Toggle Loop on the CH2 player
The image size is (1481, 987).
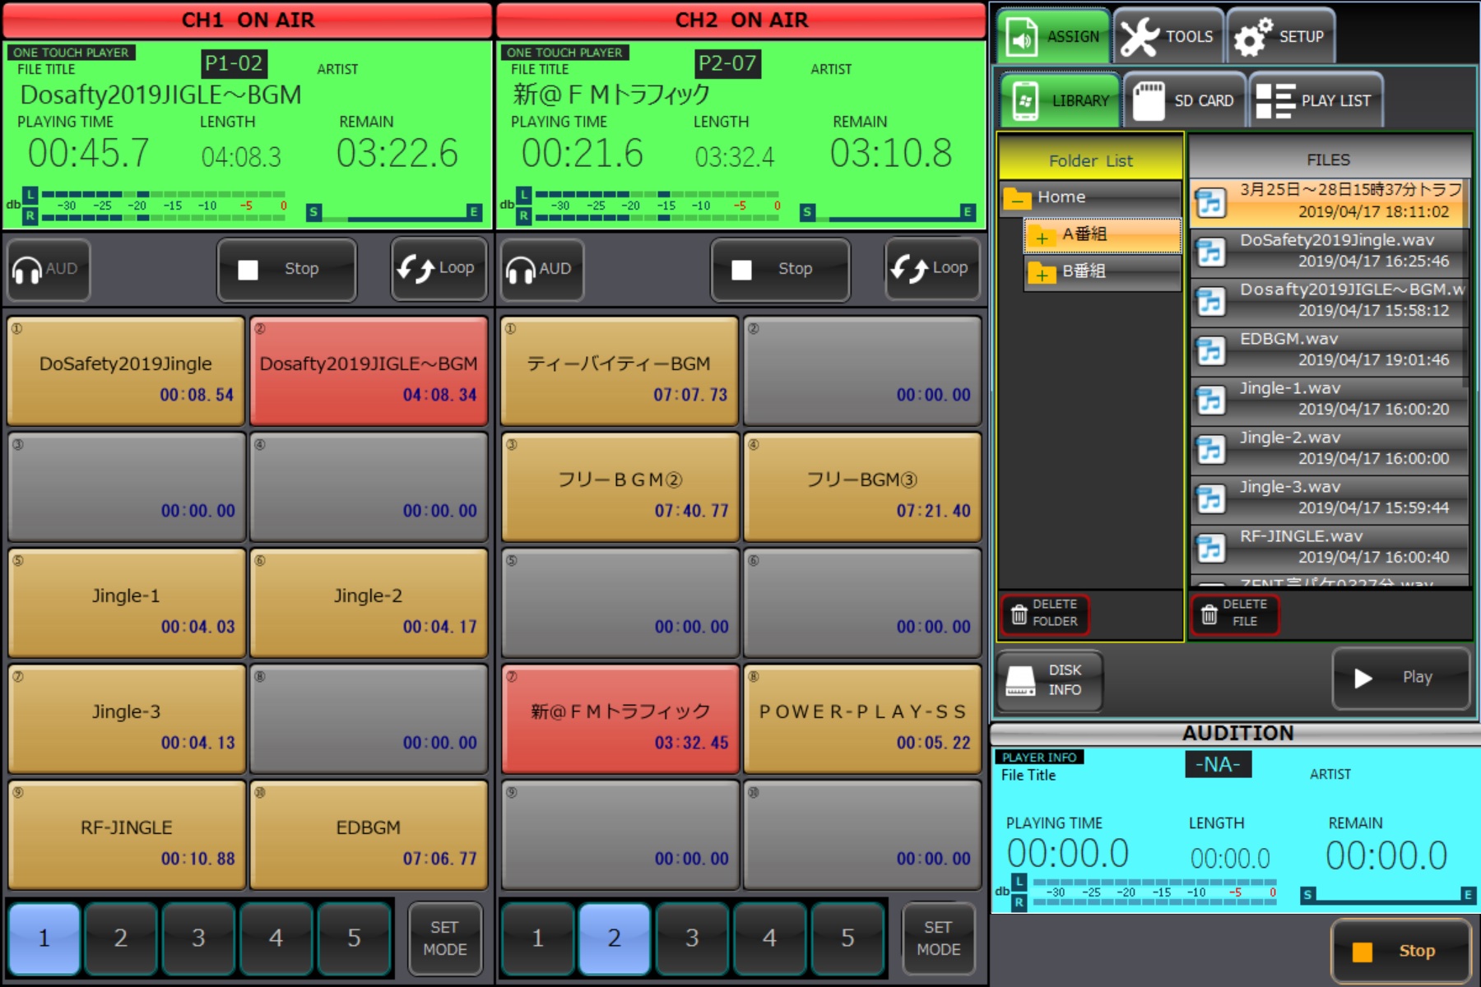pos(931,269)
